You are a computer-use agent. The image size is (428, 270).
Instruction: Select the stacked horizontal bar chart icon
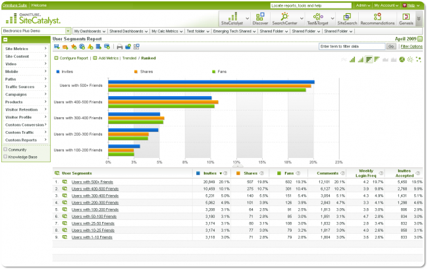pyautogui.click(x=377, y=59)
